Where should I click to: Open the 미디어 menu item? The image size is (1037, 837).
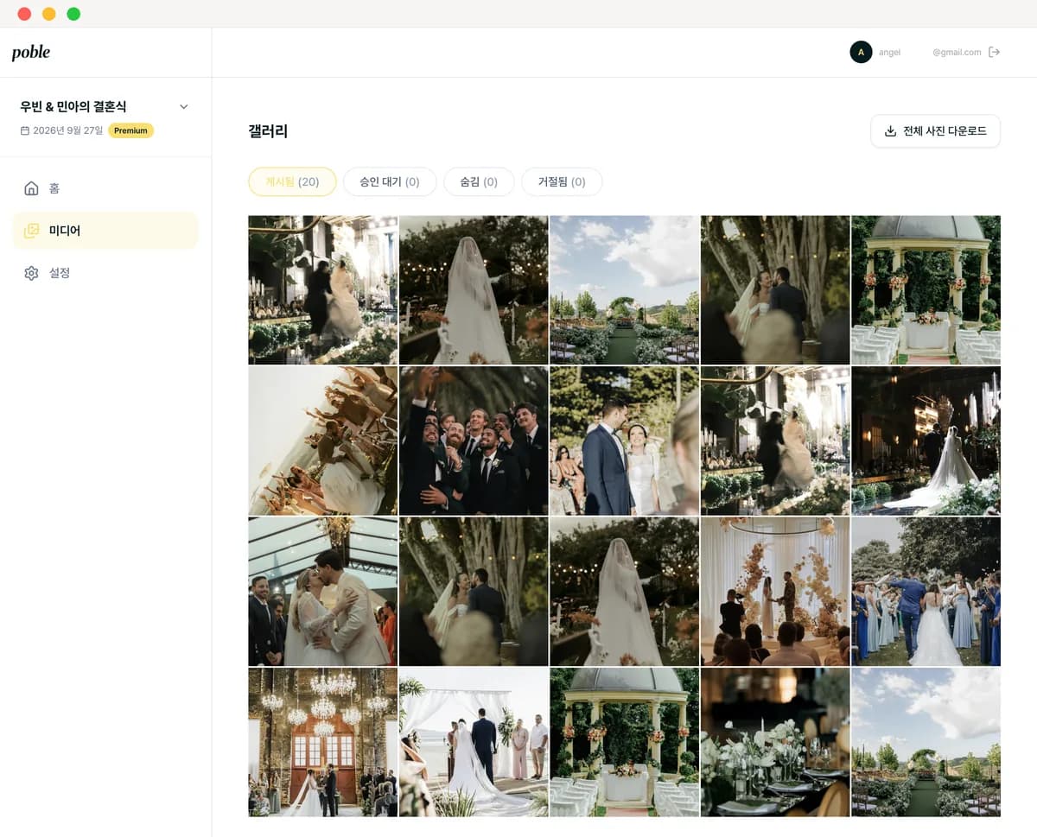pos(105,231)
